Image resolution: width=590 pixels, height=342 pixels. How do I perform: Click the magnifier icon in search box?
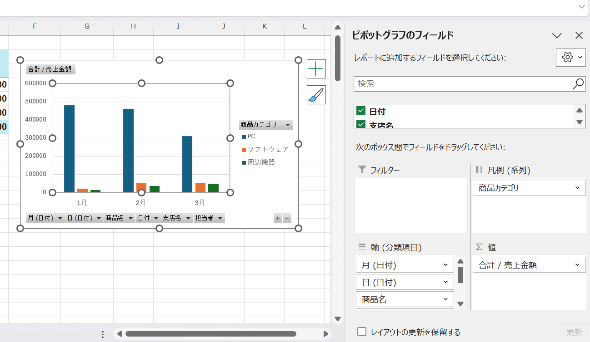pyautogui.click(x=578, y=83)
